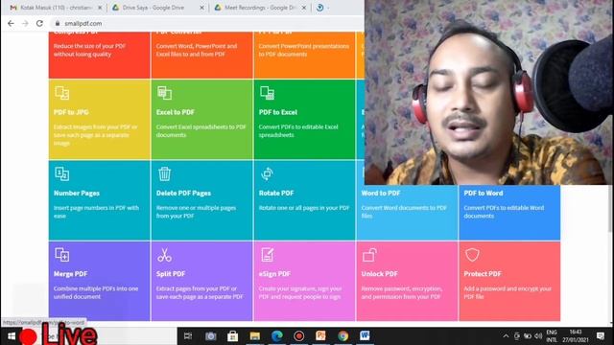614x345 pixels.
Task: Open the Number Pages tool
Action: coord(99,200)
